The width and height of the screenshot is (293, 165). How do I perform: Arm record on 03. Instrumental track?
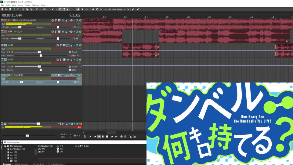coord(52,20)
